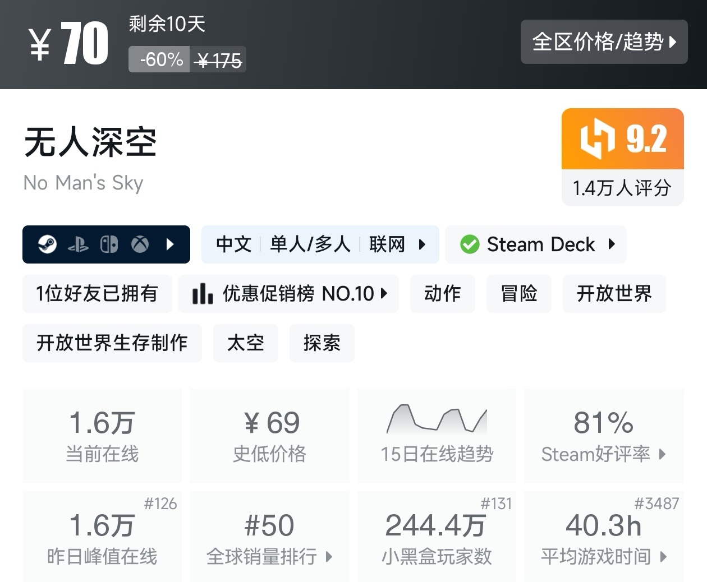Expand the 平均游戏时间 arrow

tap(663, 557)
